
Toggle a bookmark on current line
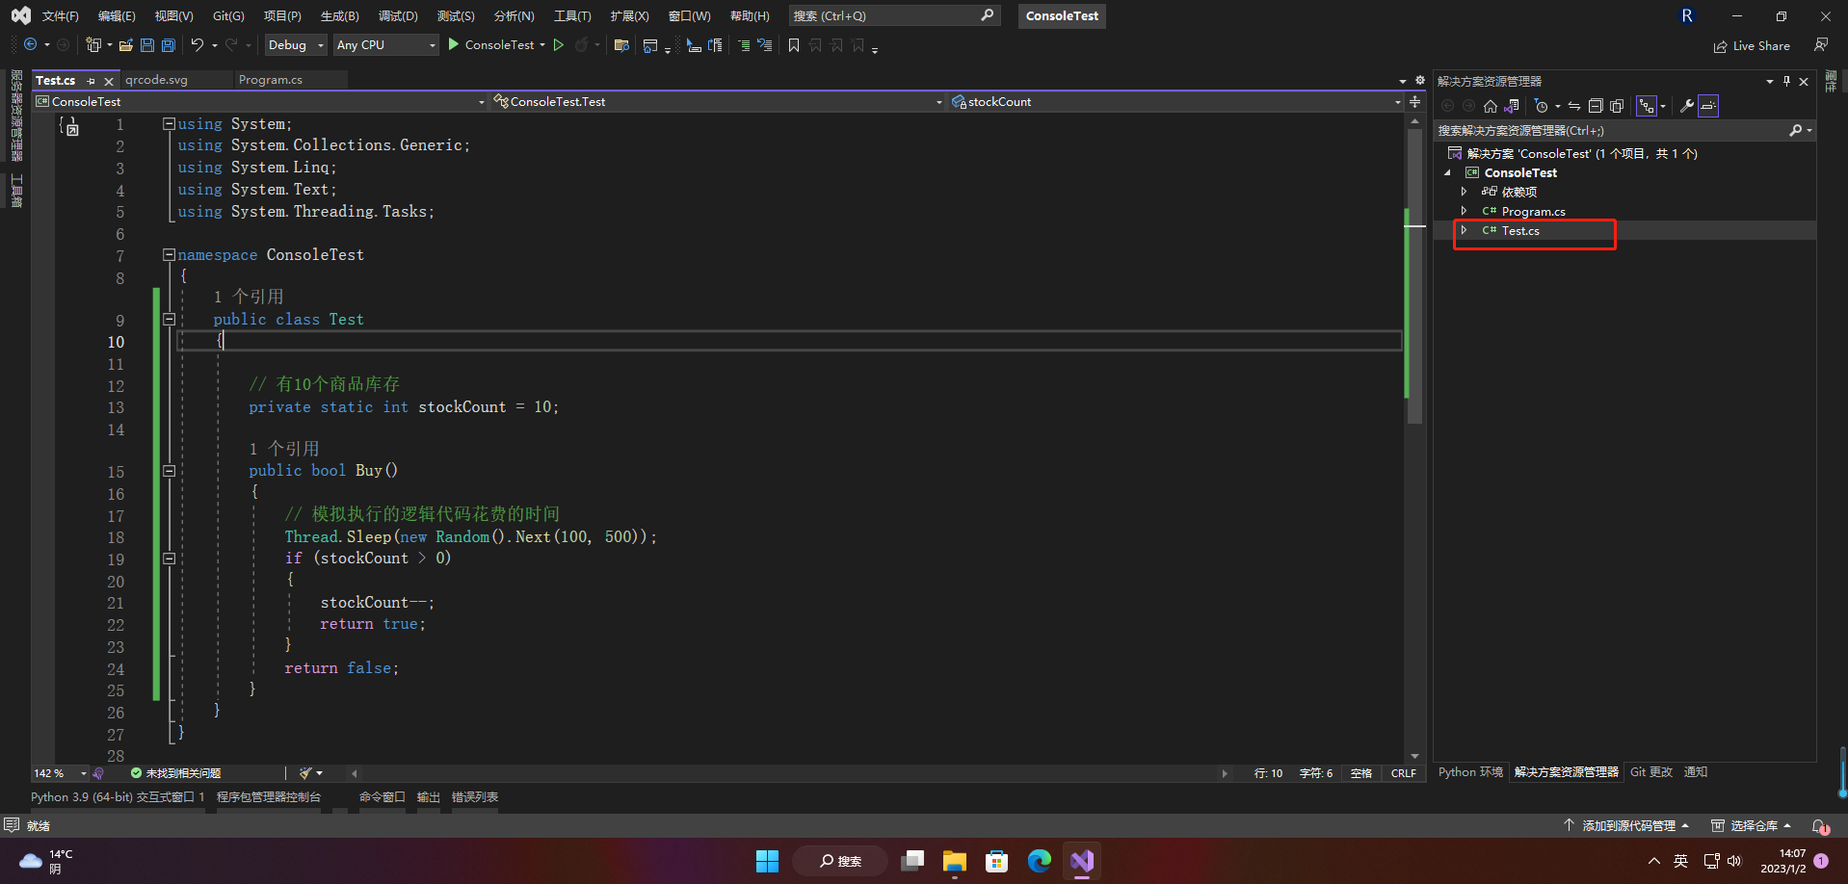point(794,45)
